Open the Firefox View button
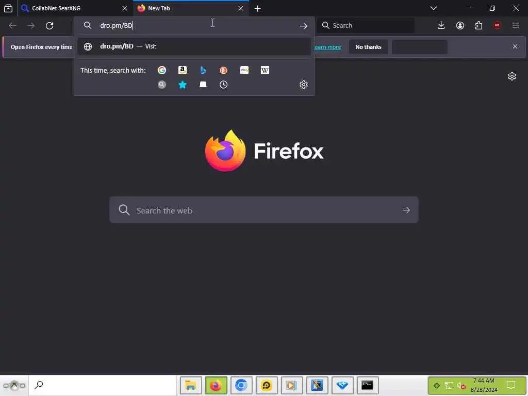This screenshot has width=528, height=396. pos(8,8)
